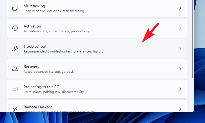Open the Multitasking settings title
Image resolution: width=205 pixels, height=123 pixels.
coord(34,6)
